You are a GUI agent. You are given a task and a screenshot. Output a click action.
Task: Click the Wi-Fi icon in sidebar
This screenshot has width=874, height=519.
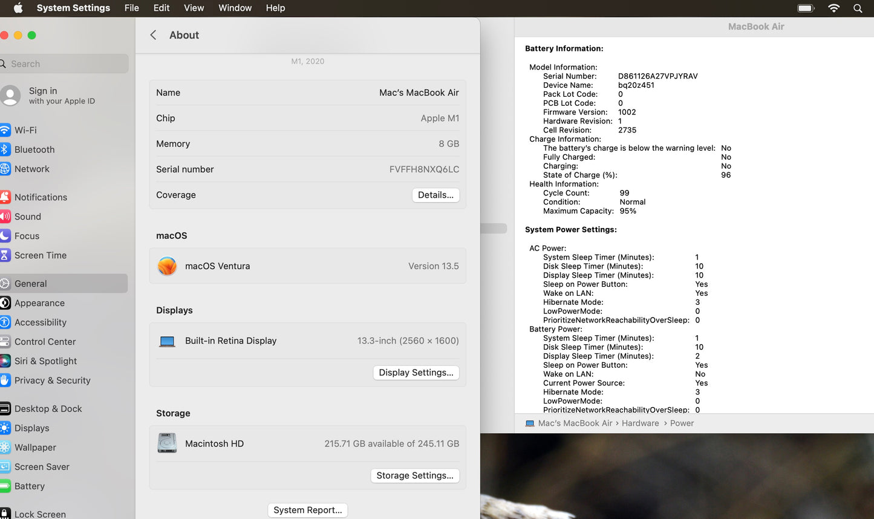pos(5,130)
